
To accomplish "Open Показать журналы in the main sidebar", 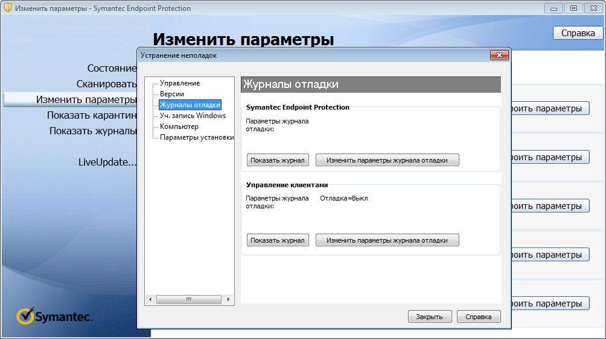I will pos(93,131).
